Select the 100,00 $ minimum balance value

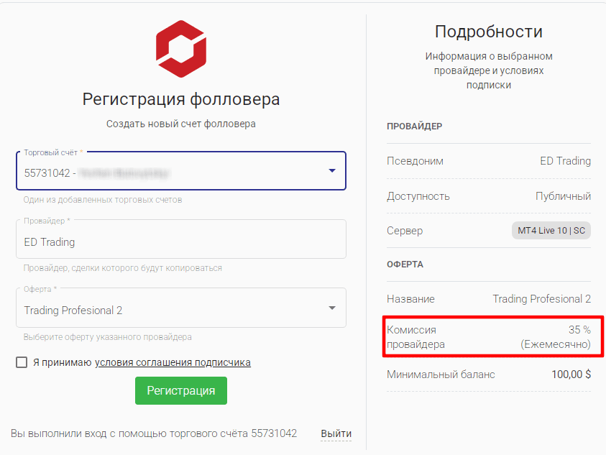coord(571,374)
